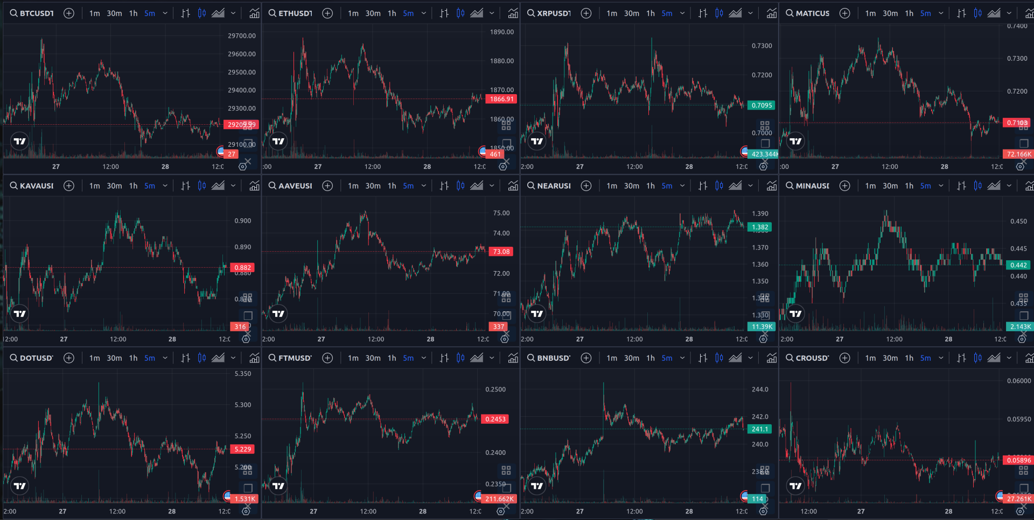Open interval dropdown on DOTUSDT chart

[165, 358]
